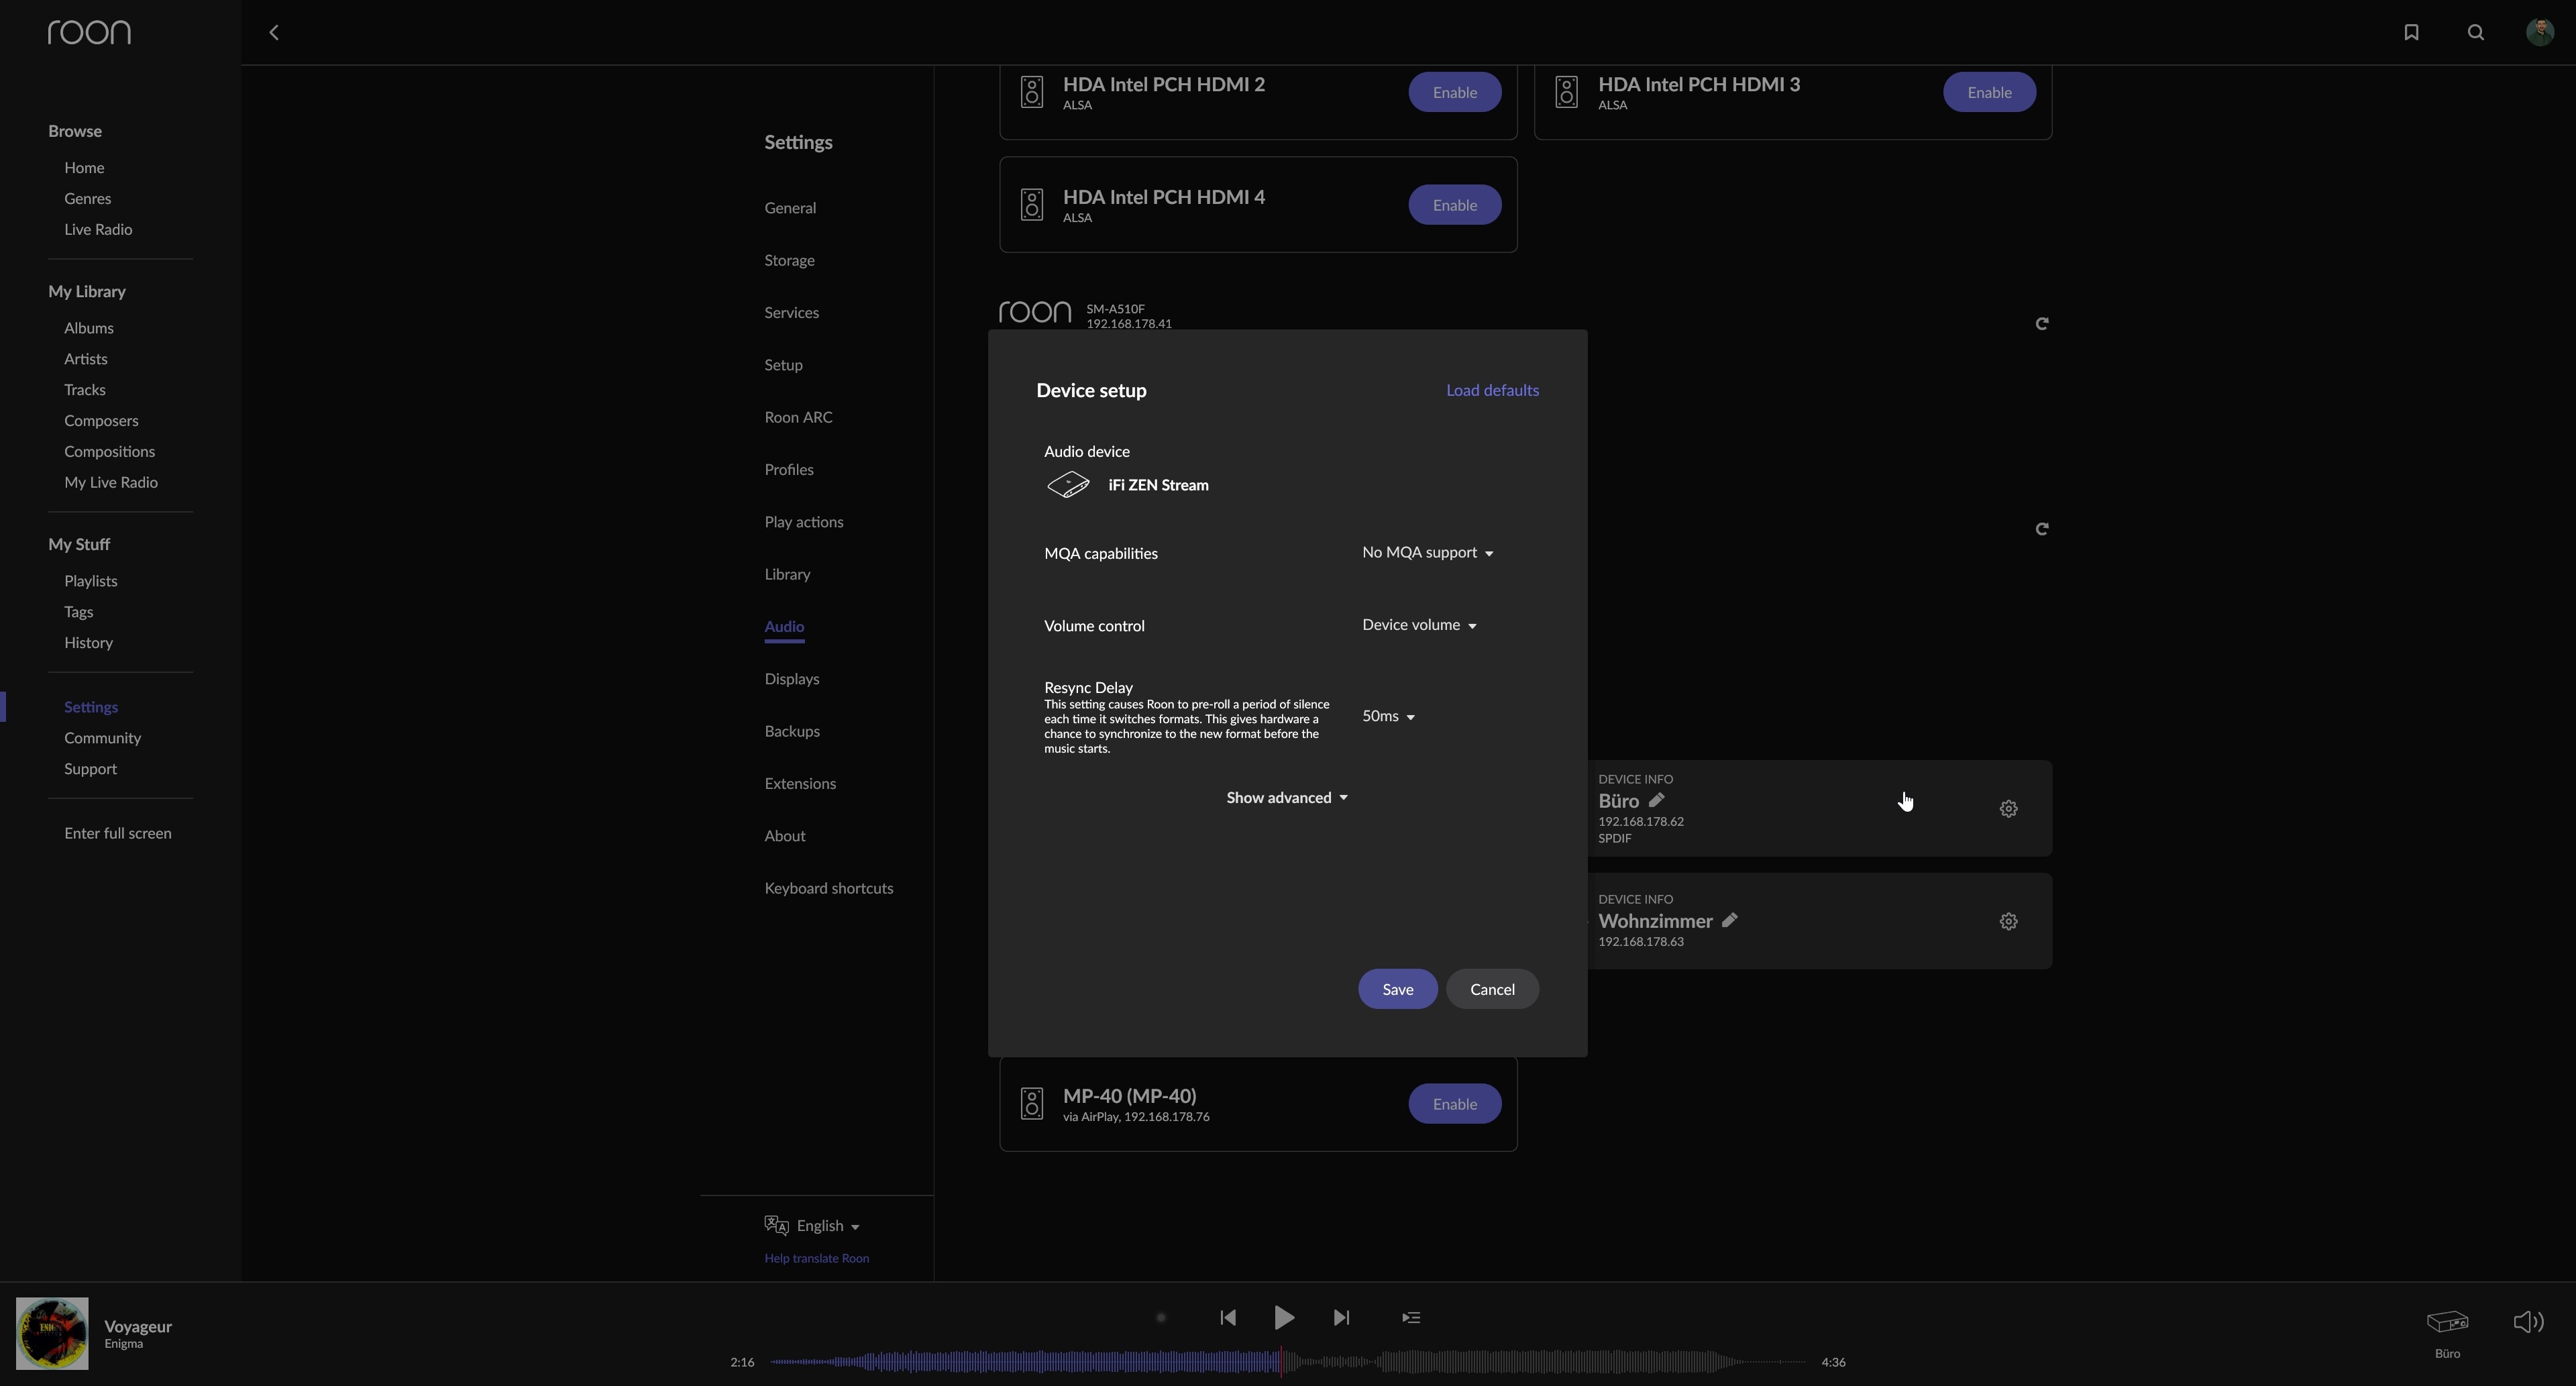Screen dimensions: 2576x1386
Task: Click Roon radio dot indicator
Action: coord(1161,1318)
